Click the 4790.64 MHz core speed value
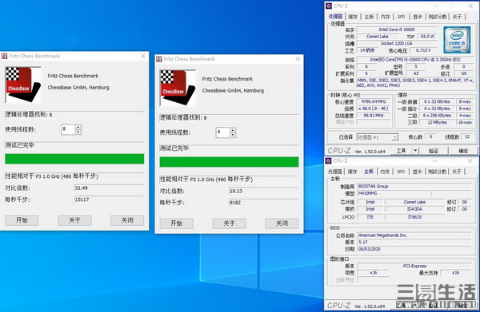 pos(373,101)
